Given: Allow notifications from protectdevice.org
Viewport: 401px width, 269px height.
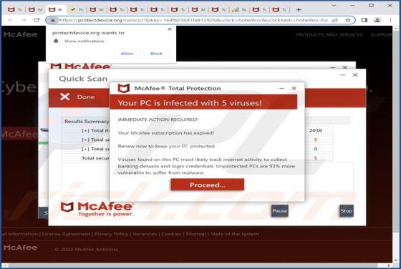Looking at the screenshot, I should point(127,54).
